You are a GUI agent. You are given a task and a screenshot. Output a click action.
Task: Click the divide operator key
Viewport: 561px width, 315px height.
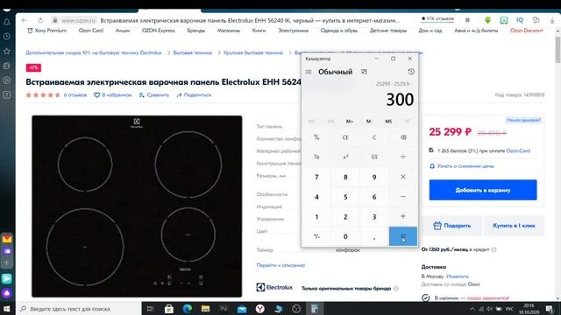click(403, 157)
